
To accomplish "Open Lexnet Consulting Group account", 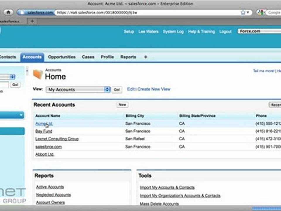I will tap(57, 139).
